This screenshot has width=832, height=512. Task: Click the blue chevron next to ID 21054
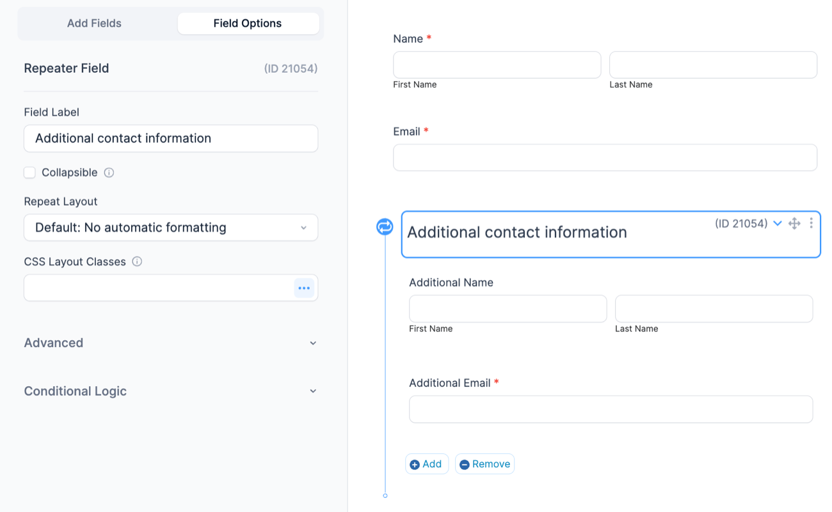coord(778,223)
